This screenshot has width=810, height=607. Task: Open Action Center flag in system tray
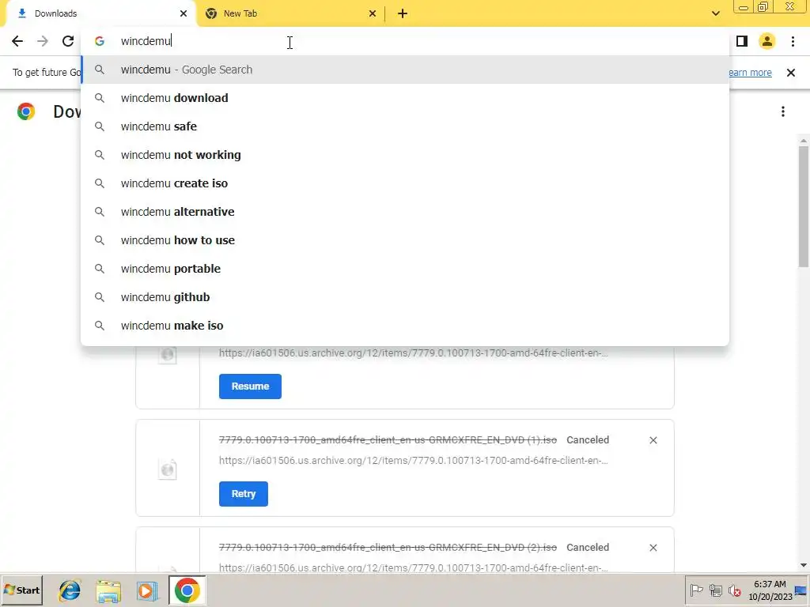point(696,590)
